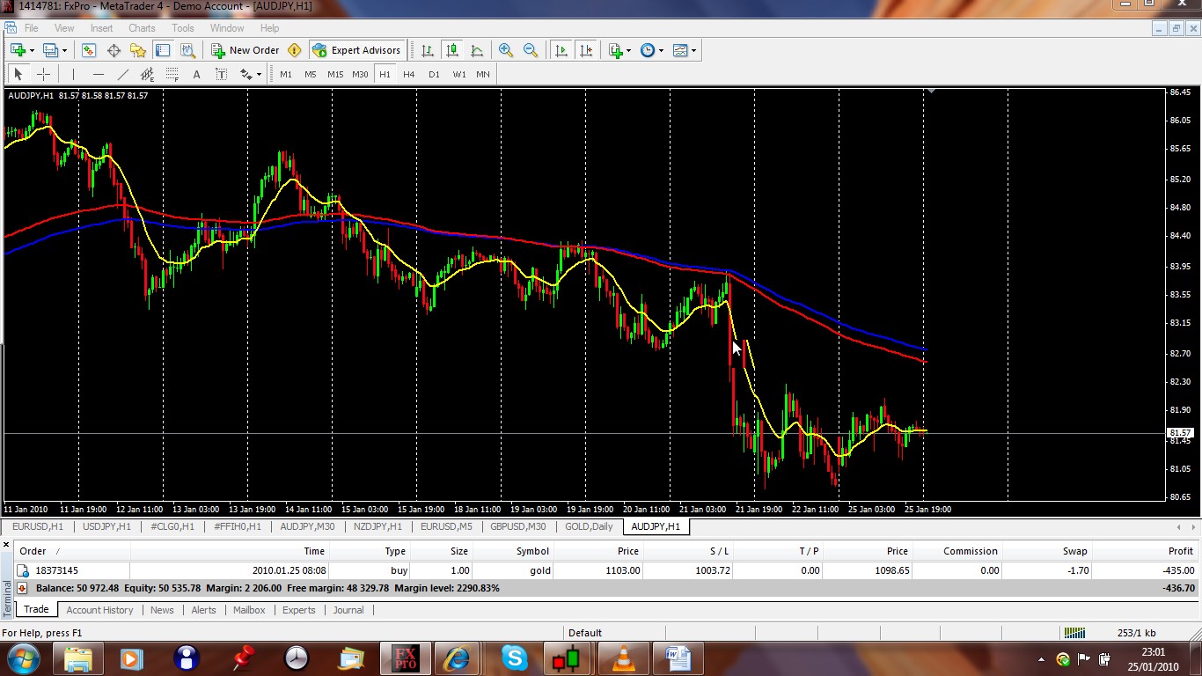Select the Fibonacci Retracement tool
The image size is (1202, 676).
coord(172,74)
